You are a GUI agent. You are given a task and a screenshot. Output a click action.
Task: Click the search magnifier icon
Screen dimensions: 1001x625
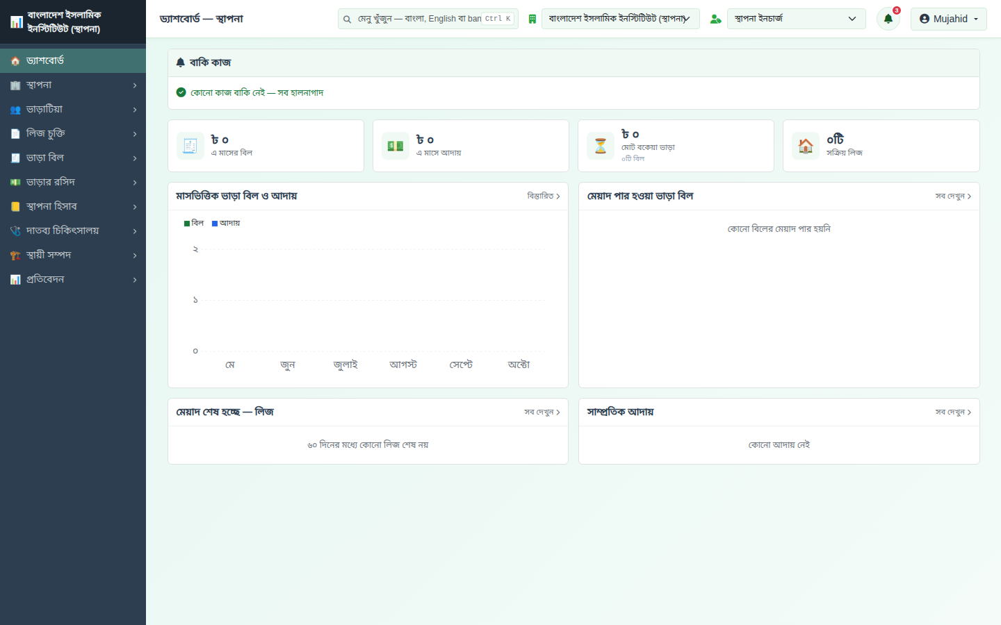[347, 19]
